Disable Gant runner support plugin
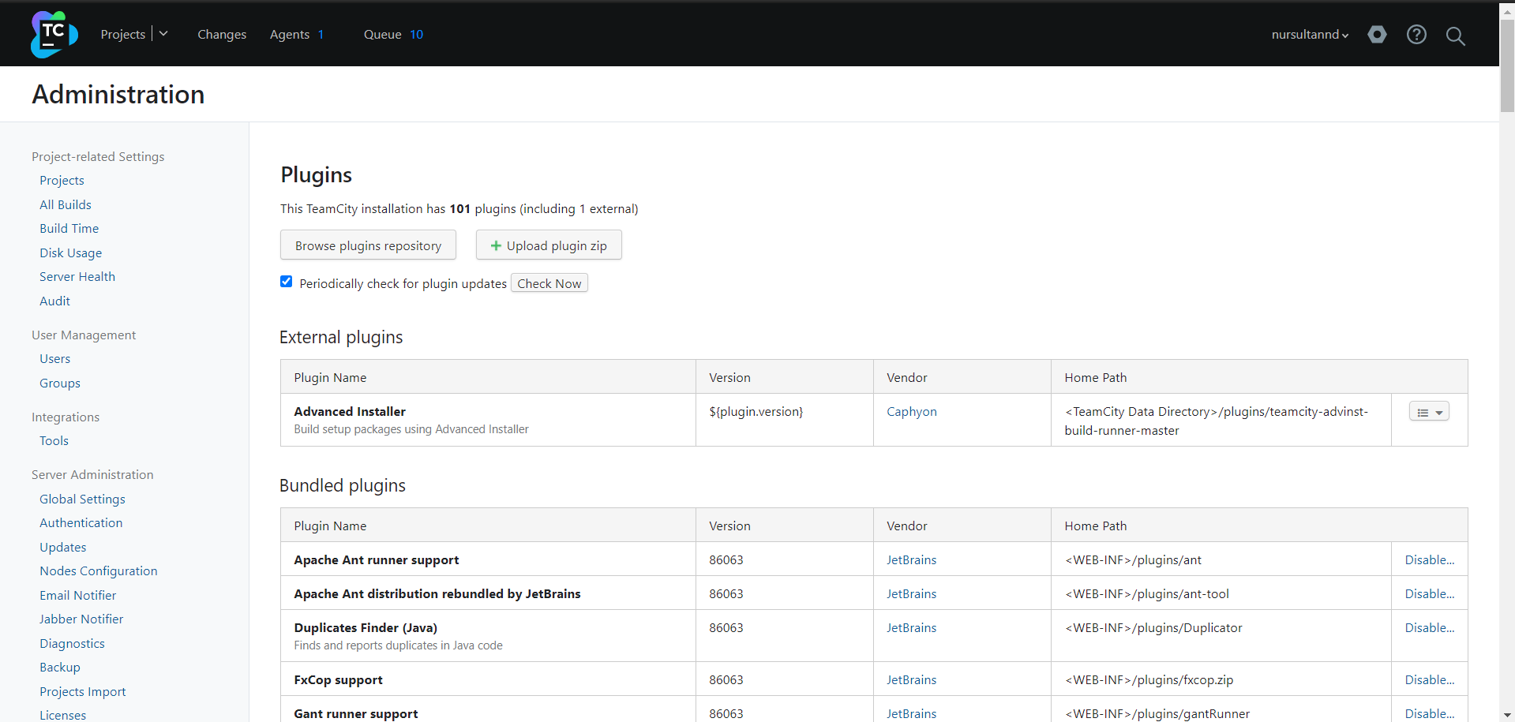 coord(1429,713)
